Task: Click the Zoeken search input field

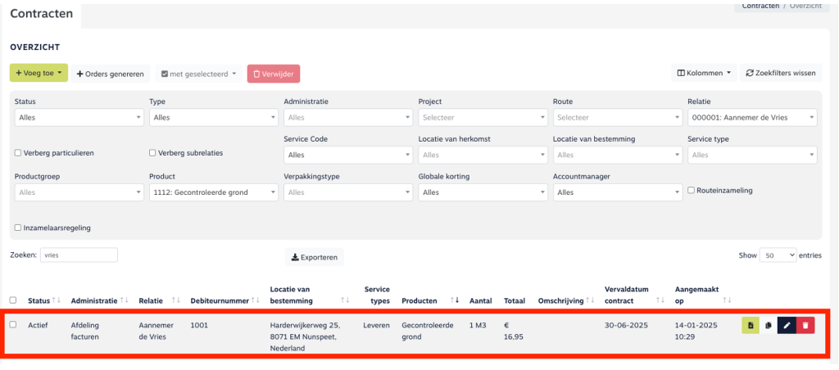Action: pos(79,255)
